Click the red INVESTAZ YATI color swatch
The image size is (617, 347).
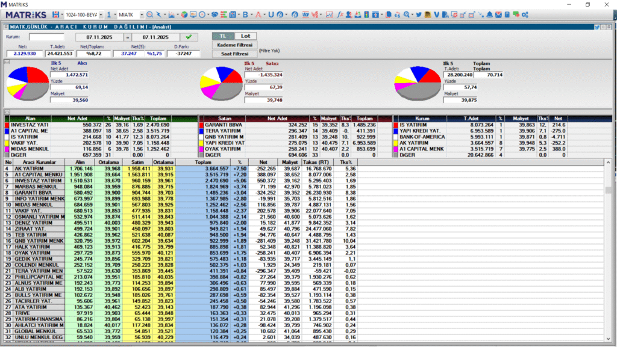click(7, 125)
